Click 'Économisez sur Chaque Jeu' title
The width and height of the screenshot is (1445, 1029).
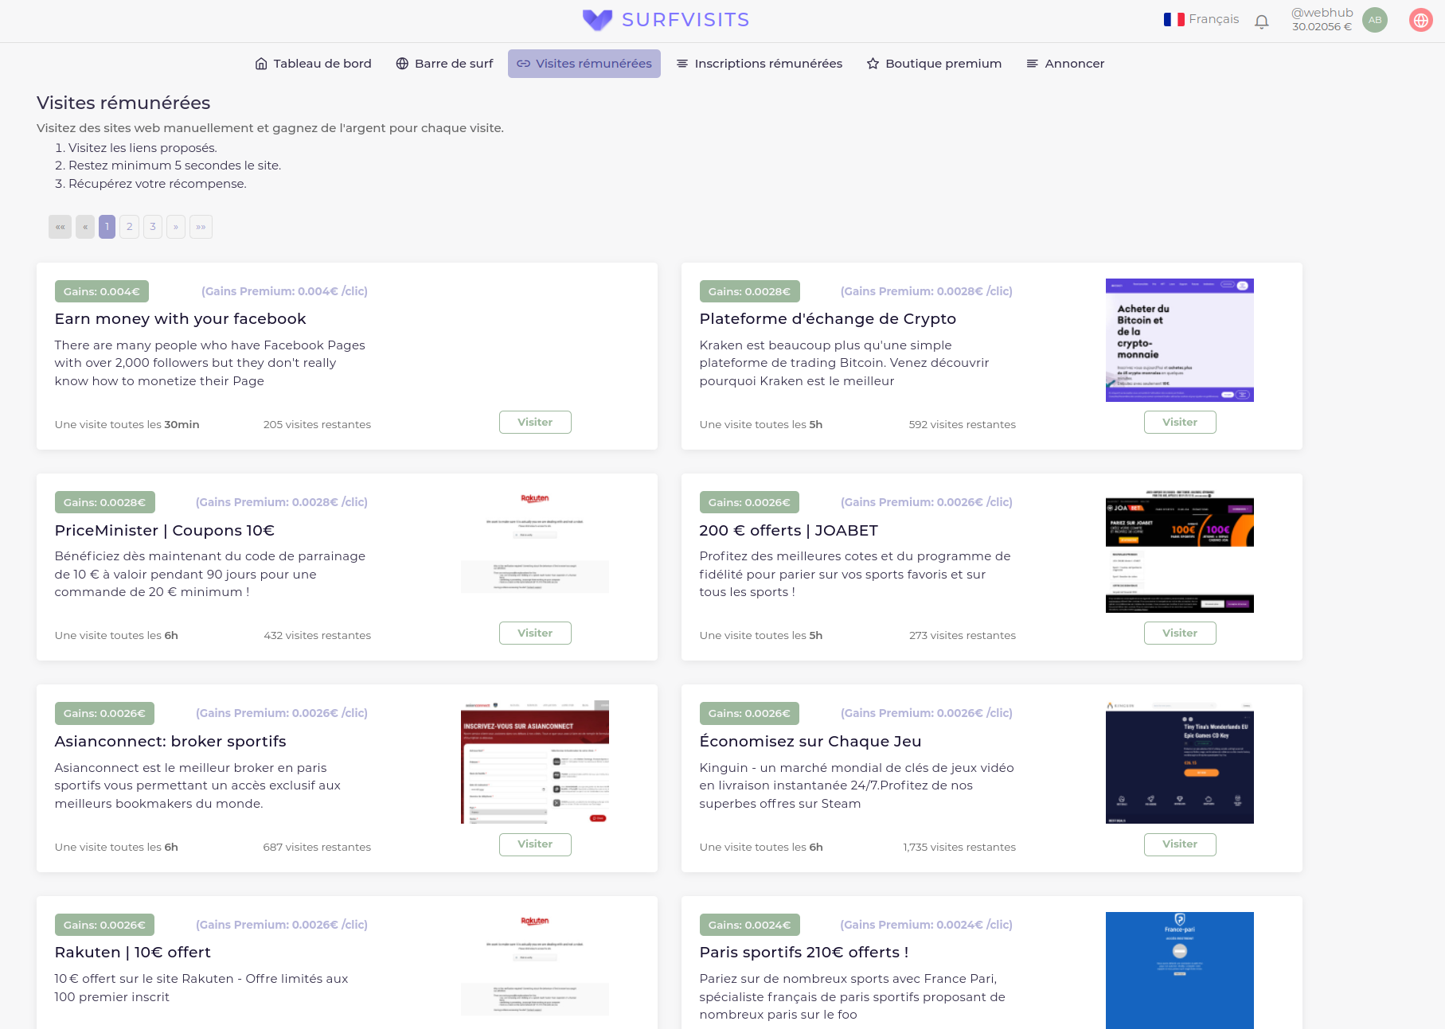810,742
